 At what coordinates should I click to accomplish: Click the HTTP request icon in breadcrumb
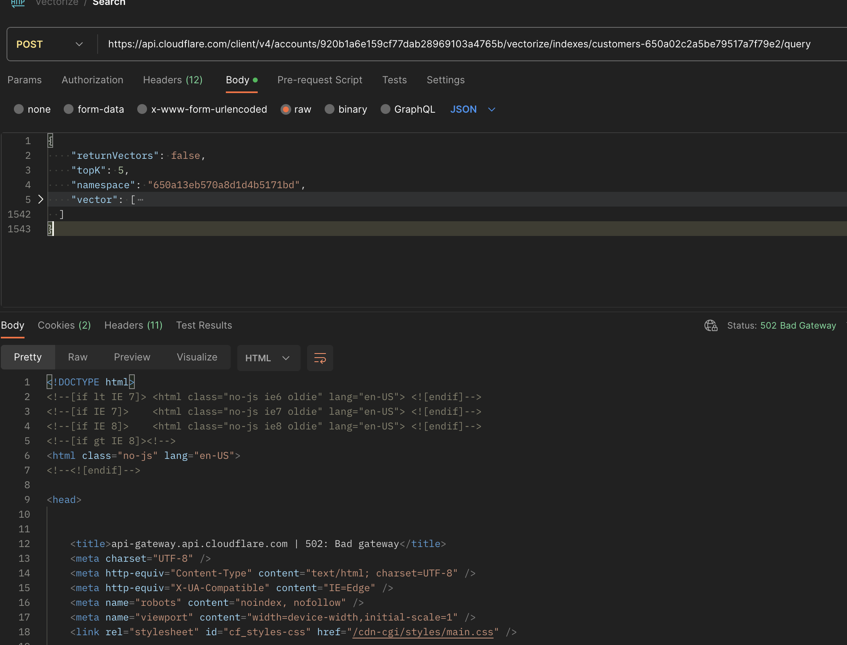pos(18,3)
